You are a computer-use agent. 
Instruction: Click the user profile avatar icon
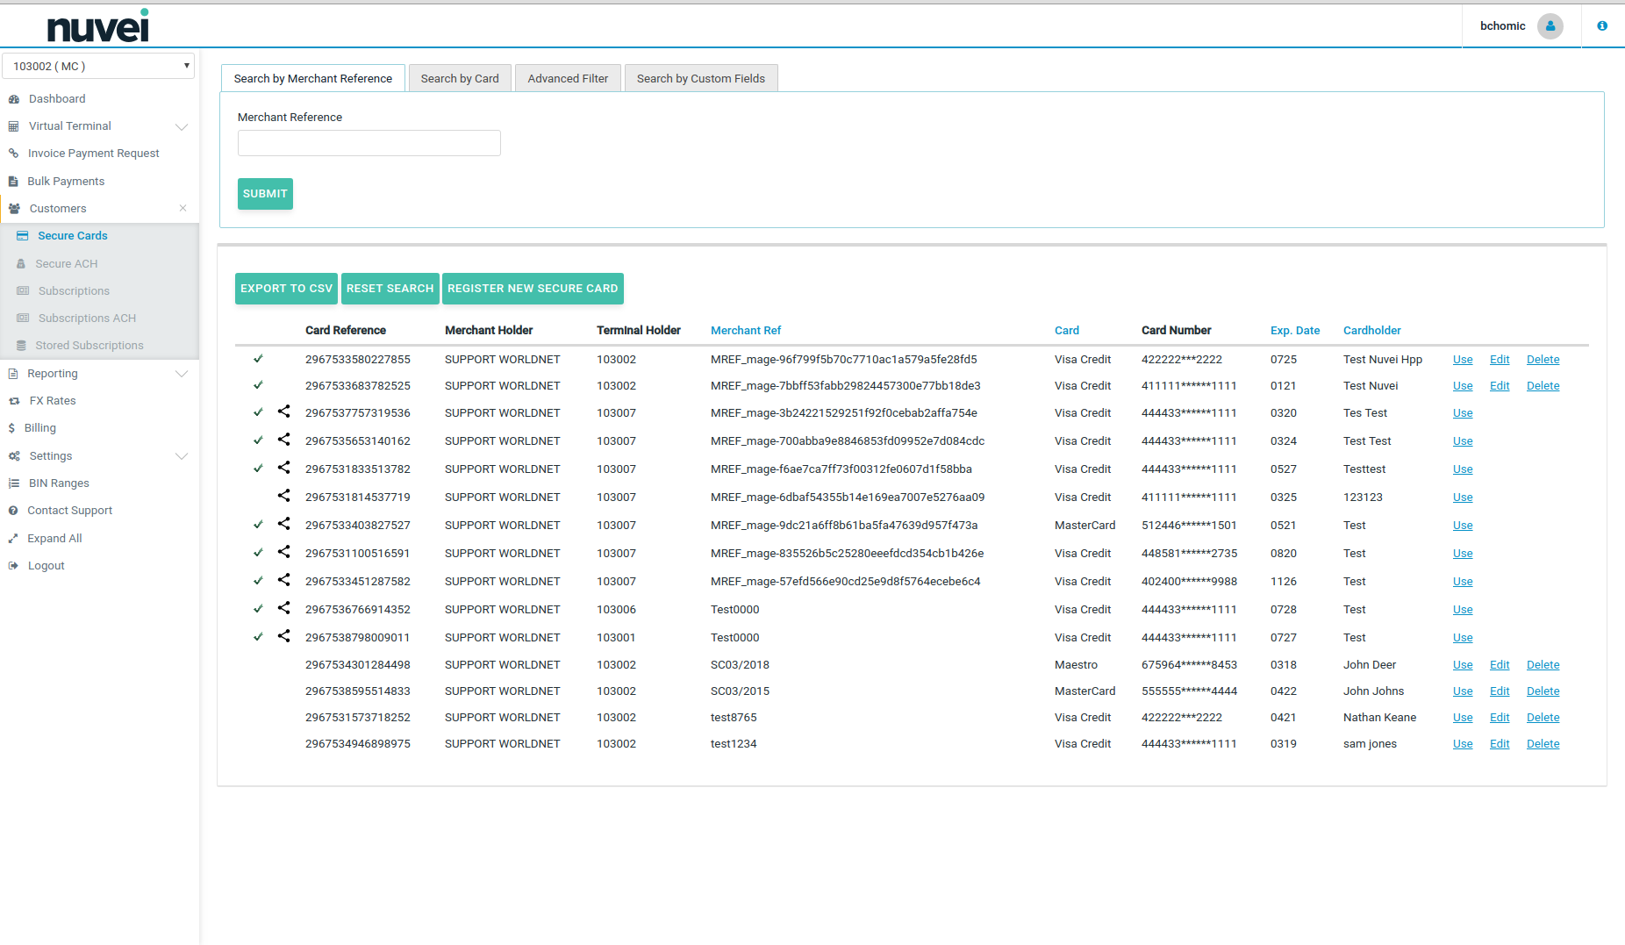click(1550, 26)
